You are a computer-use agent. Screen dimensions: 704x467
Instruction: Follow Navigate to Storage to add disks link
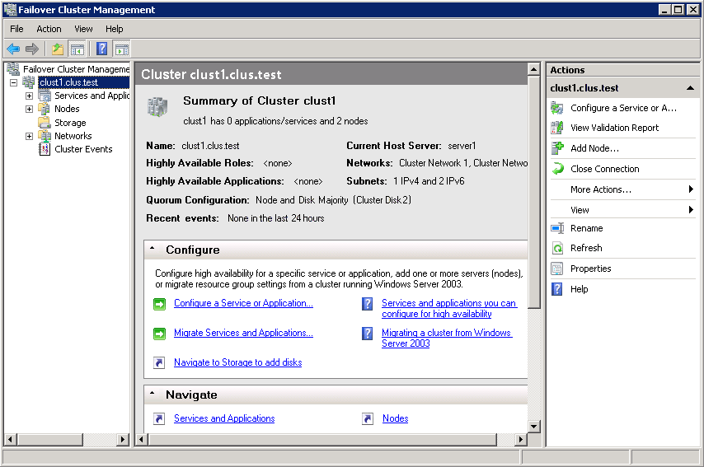pos(238,362)
